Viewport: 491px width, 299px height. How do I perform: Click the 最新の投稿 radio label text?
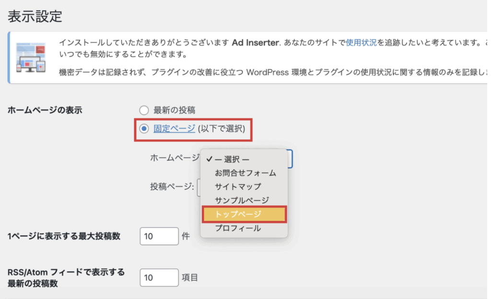pos(174,110)
